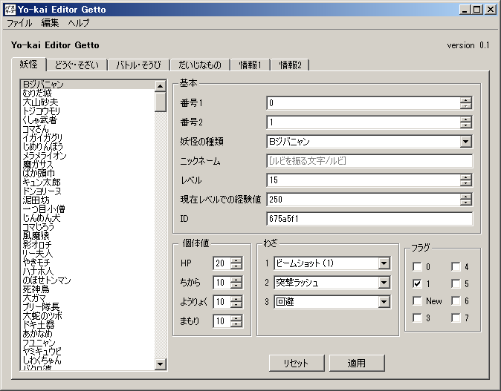Open the ファイル menu
Image resolution: width=501 pixels, height=391 pixels.
[x=19, y=23]
